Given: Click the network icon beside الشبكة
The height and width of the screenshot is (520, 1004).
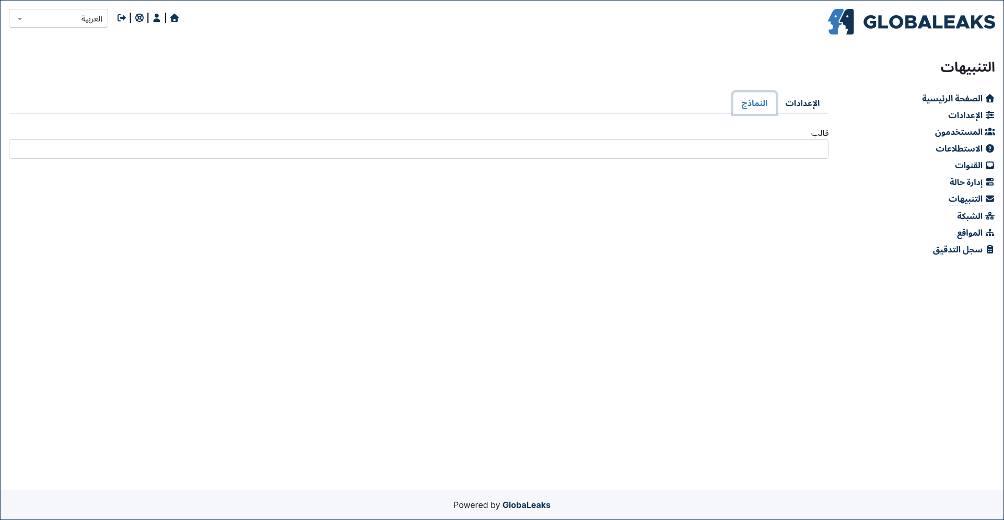Looking at the screenshot, I should 990,216.
